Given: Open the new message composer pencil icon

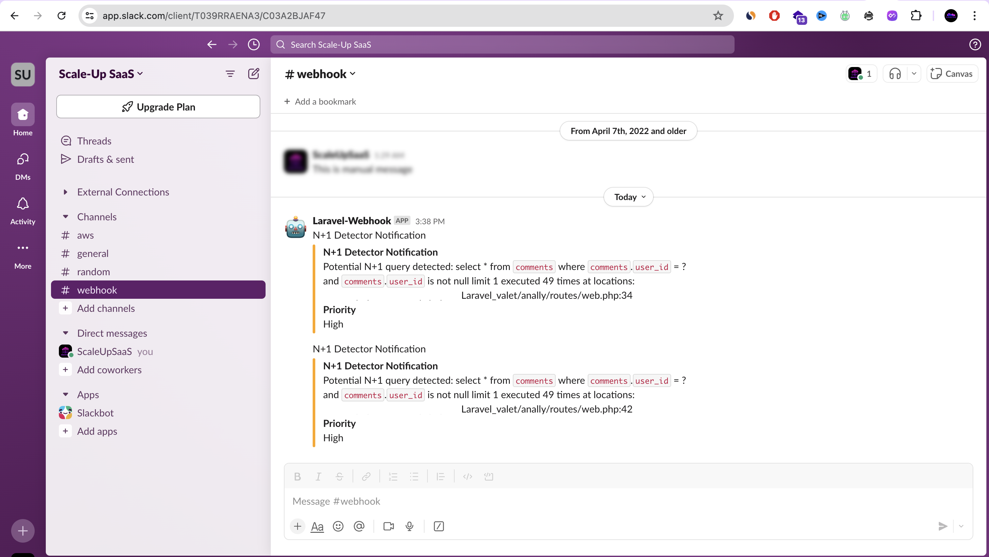Looking at the screenshot, I should click(254, 73).
